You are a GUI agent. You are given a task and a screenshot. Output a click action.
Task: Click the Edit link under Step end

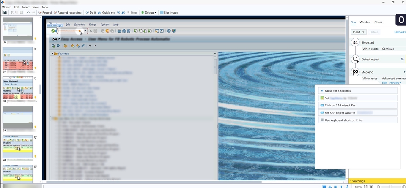[384, 83]
